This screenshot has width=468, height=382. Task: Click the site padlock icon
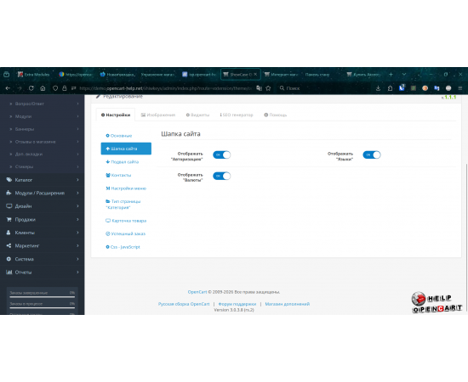(x=65, y=88)
